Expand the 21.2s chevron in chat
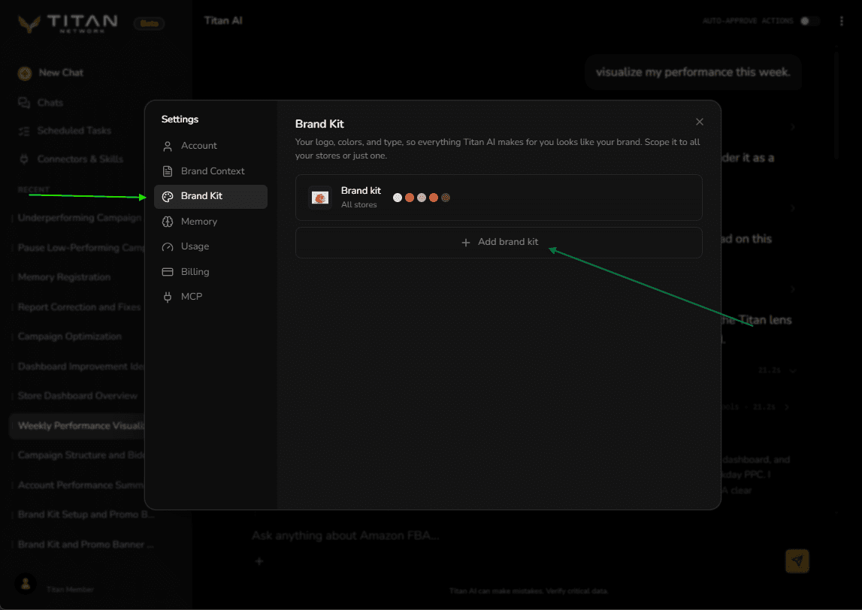This screenshot has width=862, height=610. (793, 371)
